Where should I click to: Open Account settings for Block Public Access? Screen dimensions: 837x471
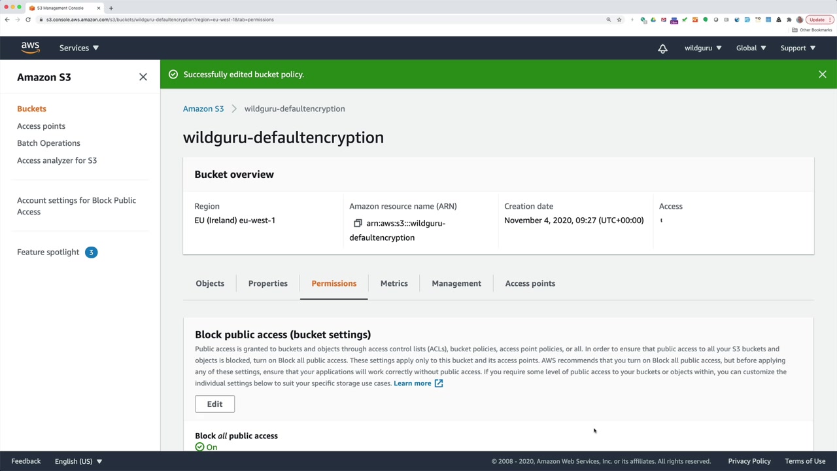click(77, 206)
